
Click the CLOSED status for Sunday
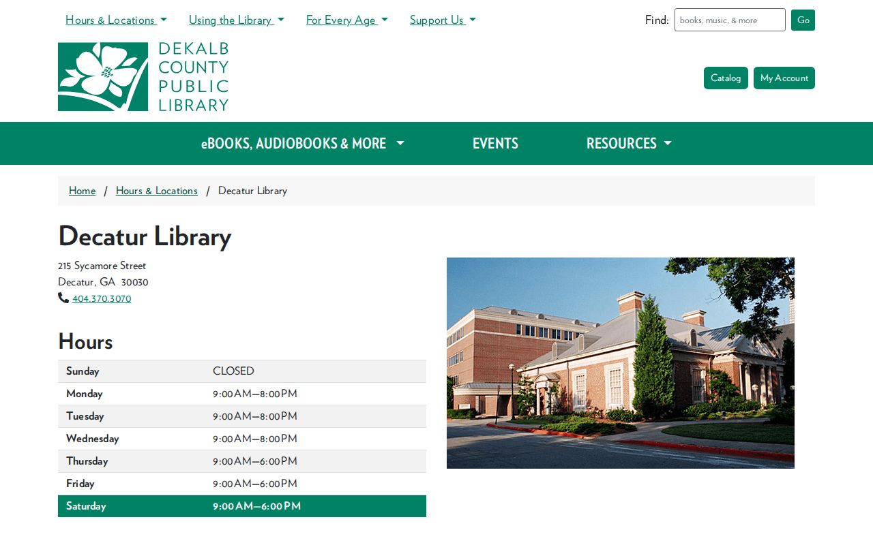233,371
